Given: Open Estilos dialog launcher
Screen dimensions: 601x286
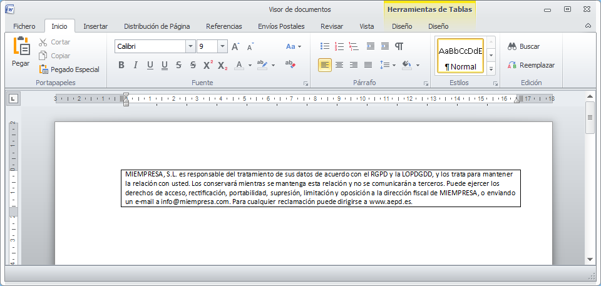Looking at the screenshot, I should click(x=495, y=83).
